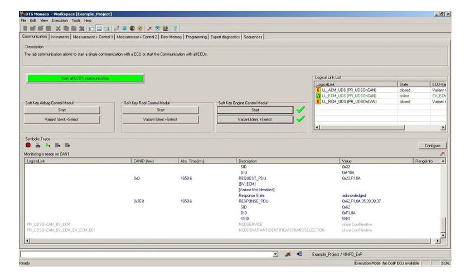
Task: Switch to the Instruments tab
Action: point(60,37)
